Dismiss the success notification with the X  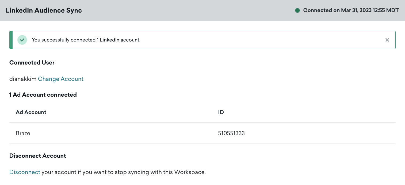tap(387, 40)
